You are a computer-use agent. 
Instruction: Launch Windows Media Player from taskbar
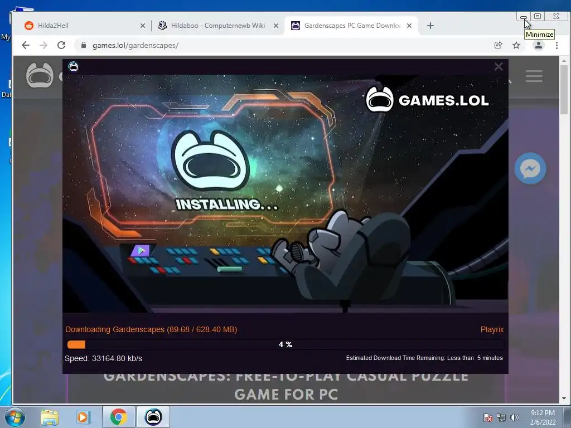tap(83, 417)
